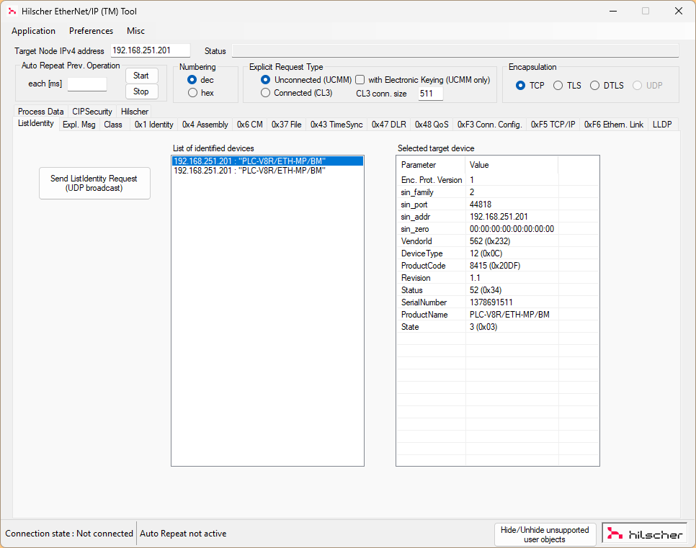
Task: Open the 0xF5 TCP/IP tab
Action: pos(553,125)
